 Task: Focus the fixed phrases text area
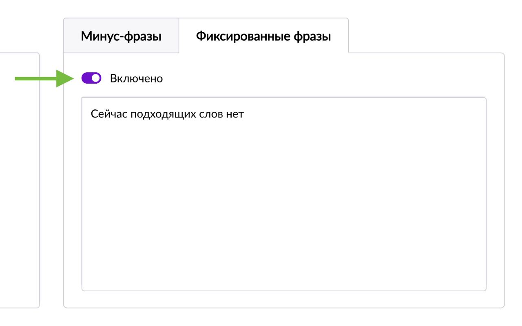[x=284, y=194]
